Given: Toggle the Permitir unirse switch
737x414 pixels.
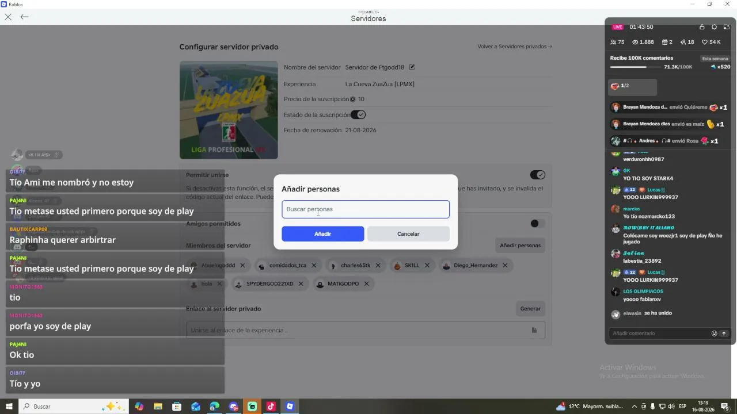Looking at the screenshot, I should click(537, 175).
